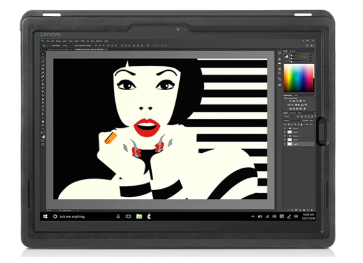Open File Explorer from the taskbar
The image size is (363, 263).
pyautogui.click(x=139, y=216)
